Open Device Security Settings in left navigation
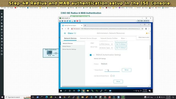Viewport: 176px width, 99px height. (x=69, y=49)
